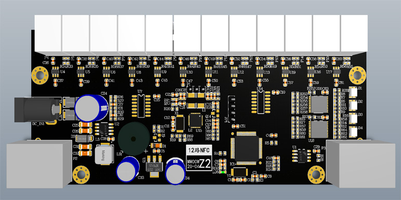
Task: Select the Y1 crystal oscillator
Action: (239, 172)
